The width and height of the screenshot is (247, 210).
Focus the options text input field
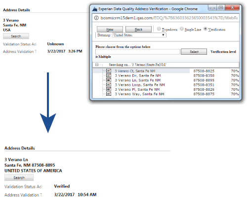click(x=138, y=52)
